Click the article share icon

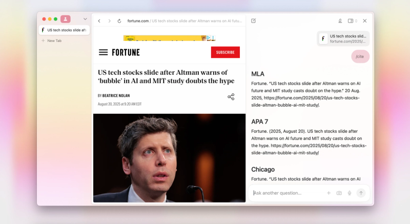(231, 97)
